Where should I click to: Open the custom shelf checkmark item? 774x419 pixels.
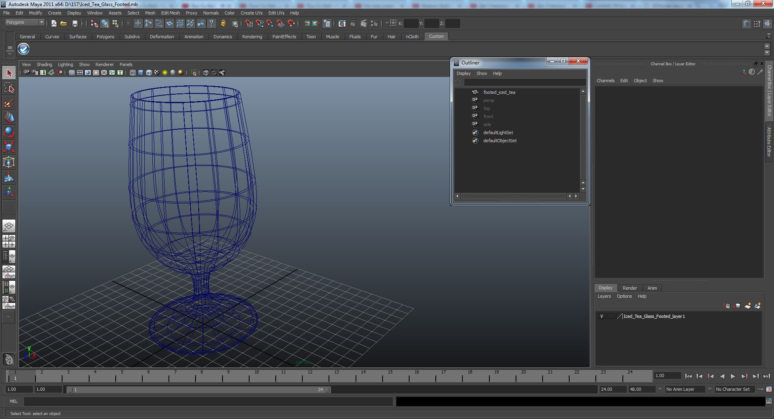pyautogui.click(x=23, y=49)
